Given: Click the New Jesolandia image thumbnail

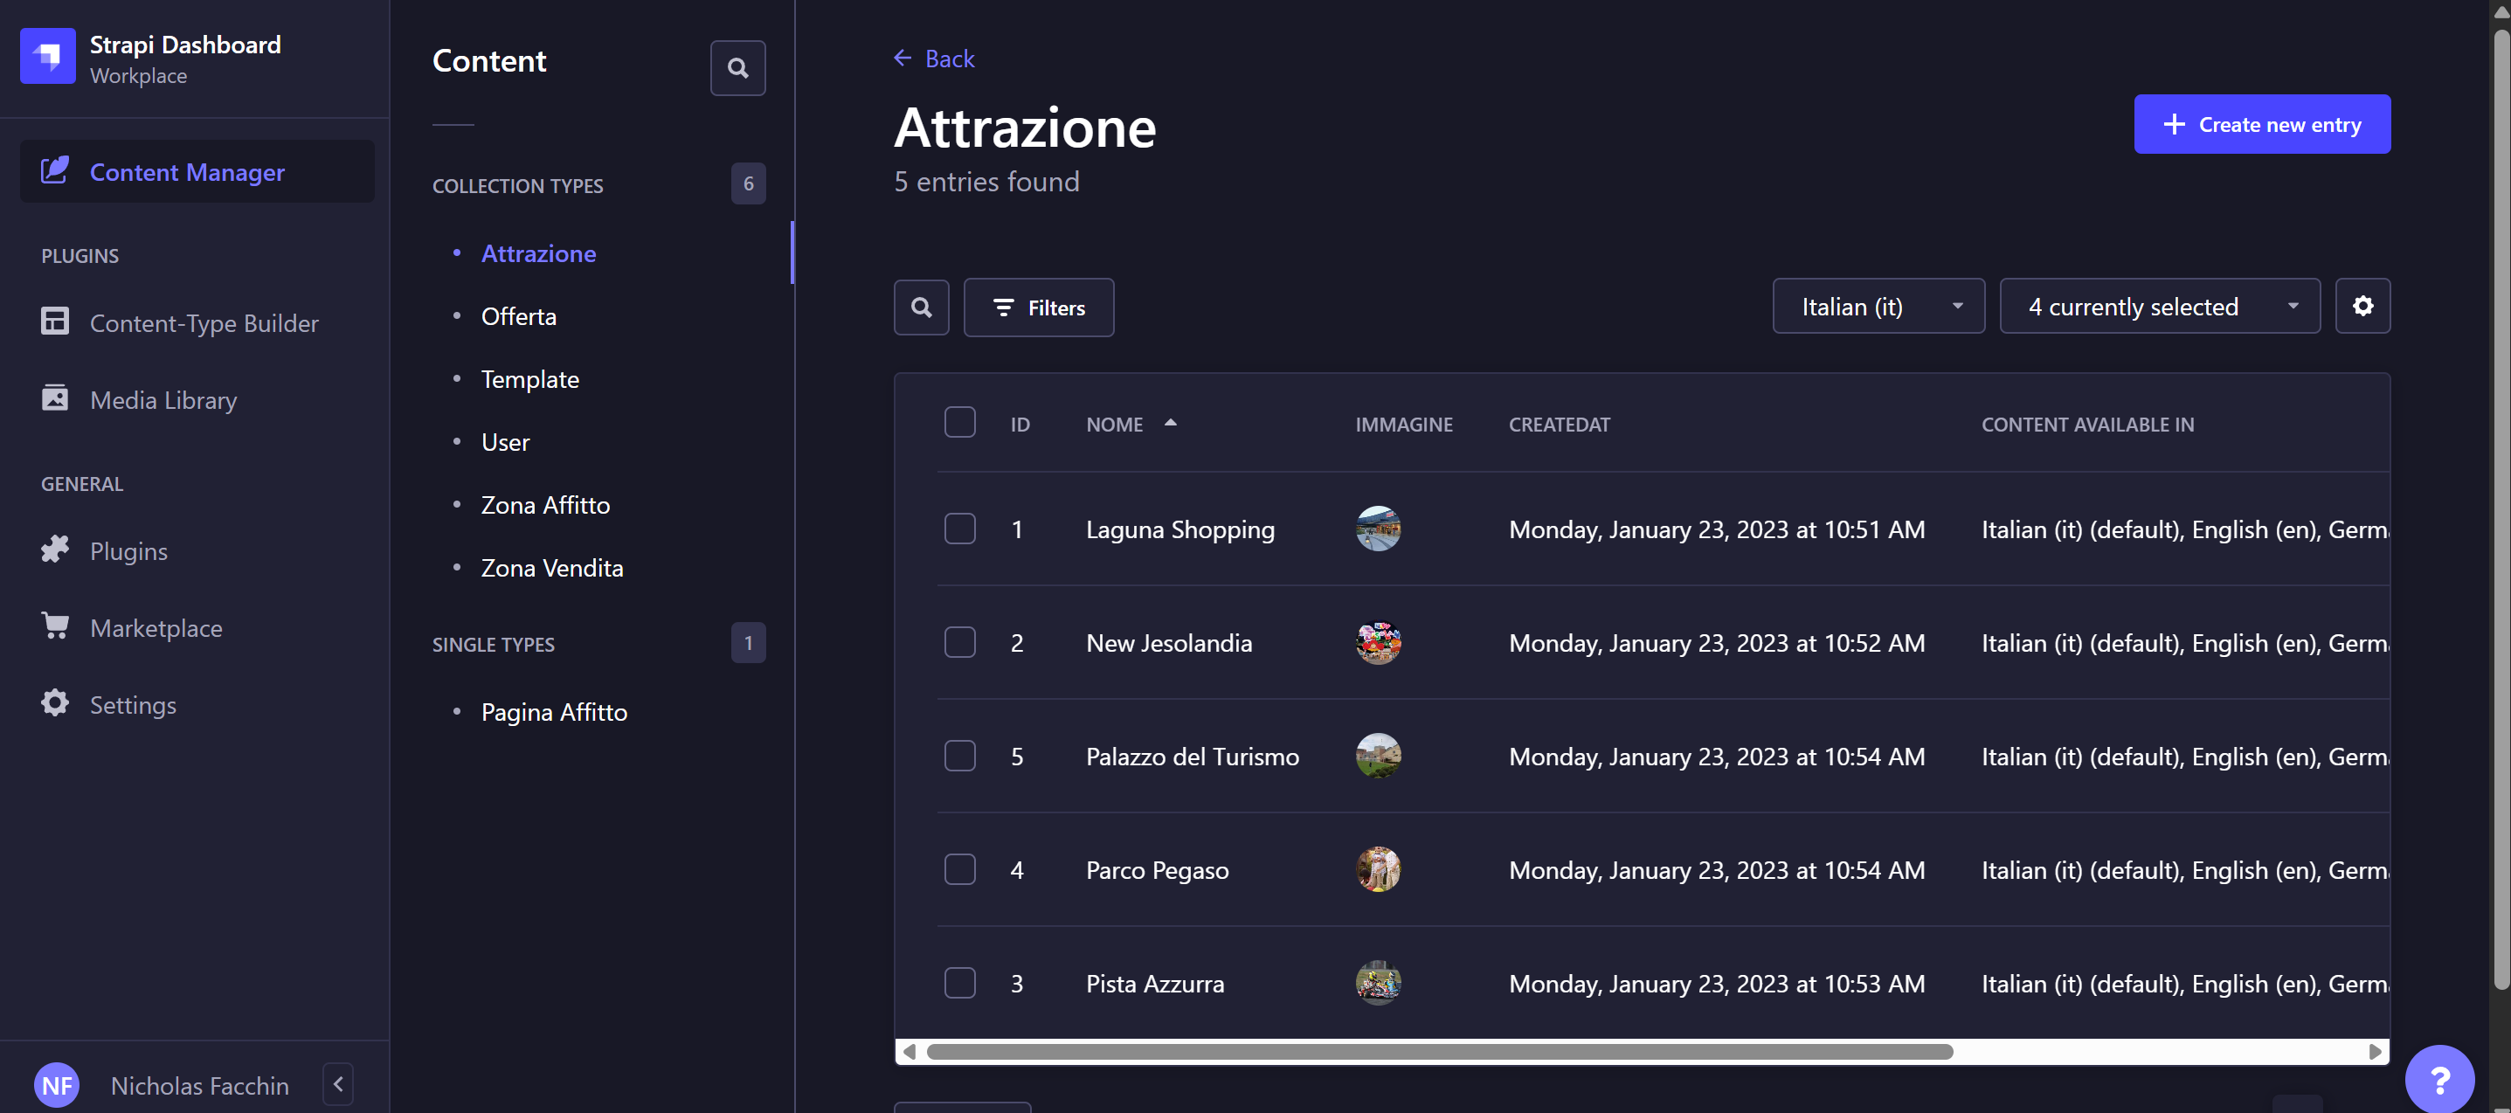Looking at the screenshot, I should [x=1377, y=642].
